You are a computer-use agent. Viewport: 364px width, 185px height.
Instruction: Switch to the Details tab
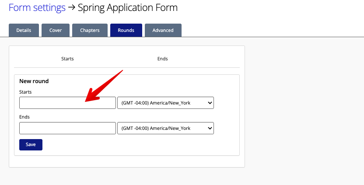pos(24,30)
